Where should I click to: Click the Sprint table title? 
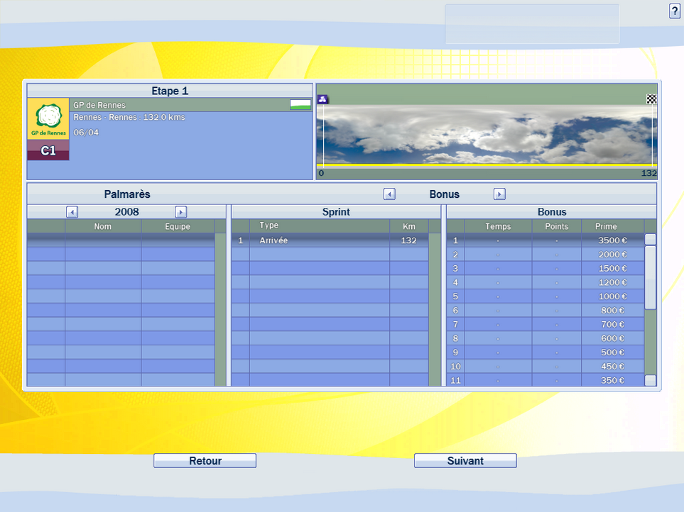point(336,212)
